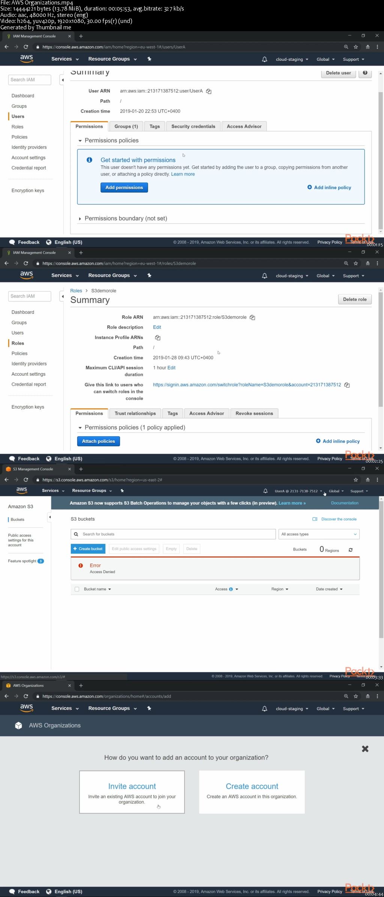Refresh the S3 buckets list with the refresh icon
Screen dimensions: 384x897
(x=351, y=550)
